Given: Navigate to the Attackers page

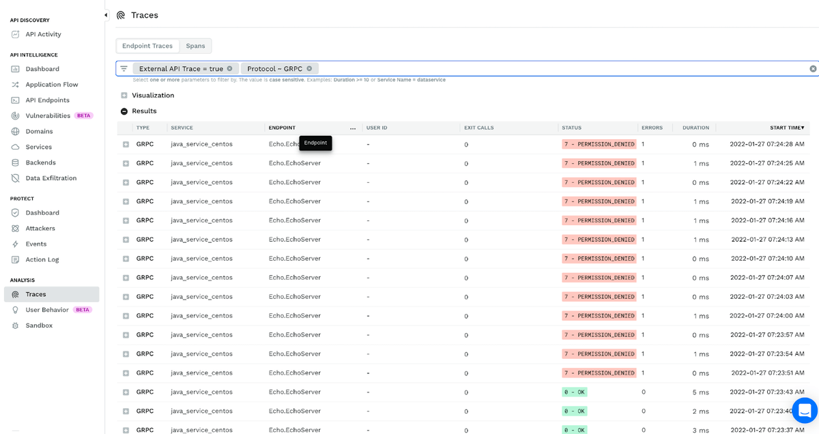Looking at the screenshot, I should (x=39, y=228).
